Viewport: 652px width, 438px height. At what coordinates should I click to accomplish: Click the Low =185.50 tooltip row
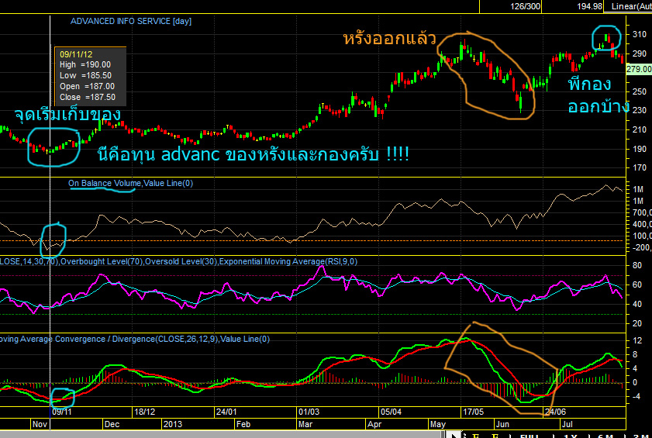(85, 75)
